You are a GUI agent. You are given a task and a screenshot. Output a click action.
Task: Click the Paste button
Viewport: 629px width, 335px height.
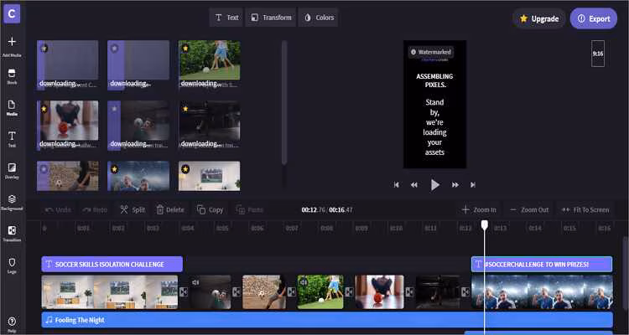point(250,209)
